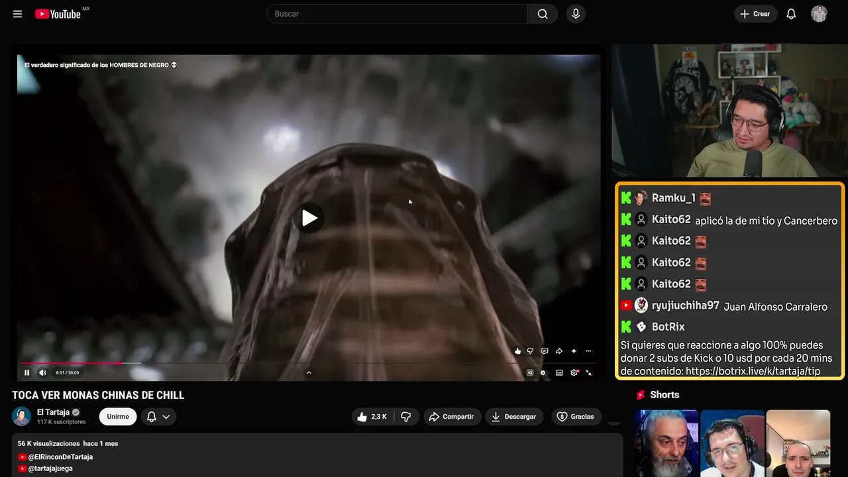
Task: Click the Ramku_1 profile avatar in chat
Action: [641, 198]
